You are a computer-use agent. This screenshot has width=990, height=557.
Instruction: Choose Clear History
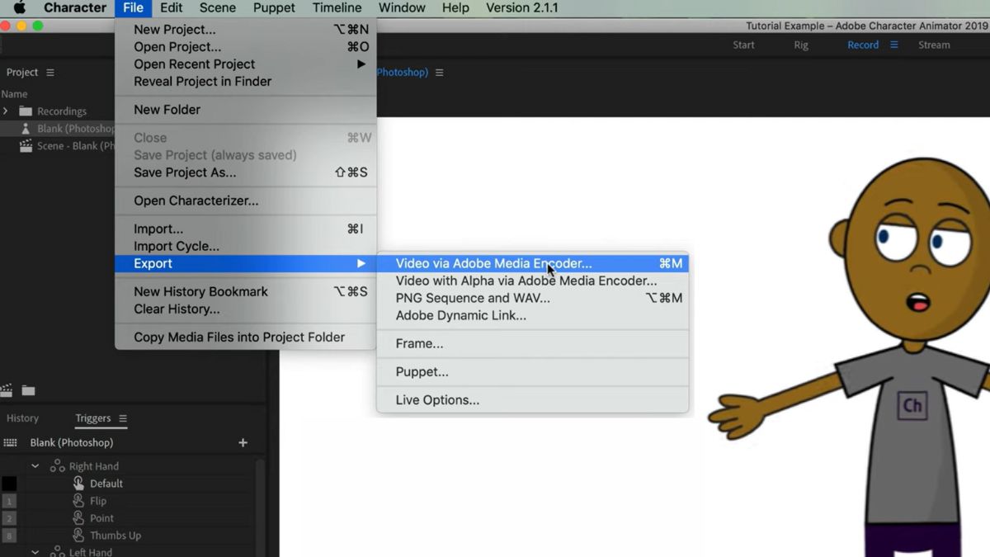[246, 309]
